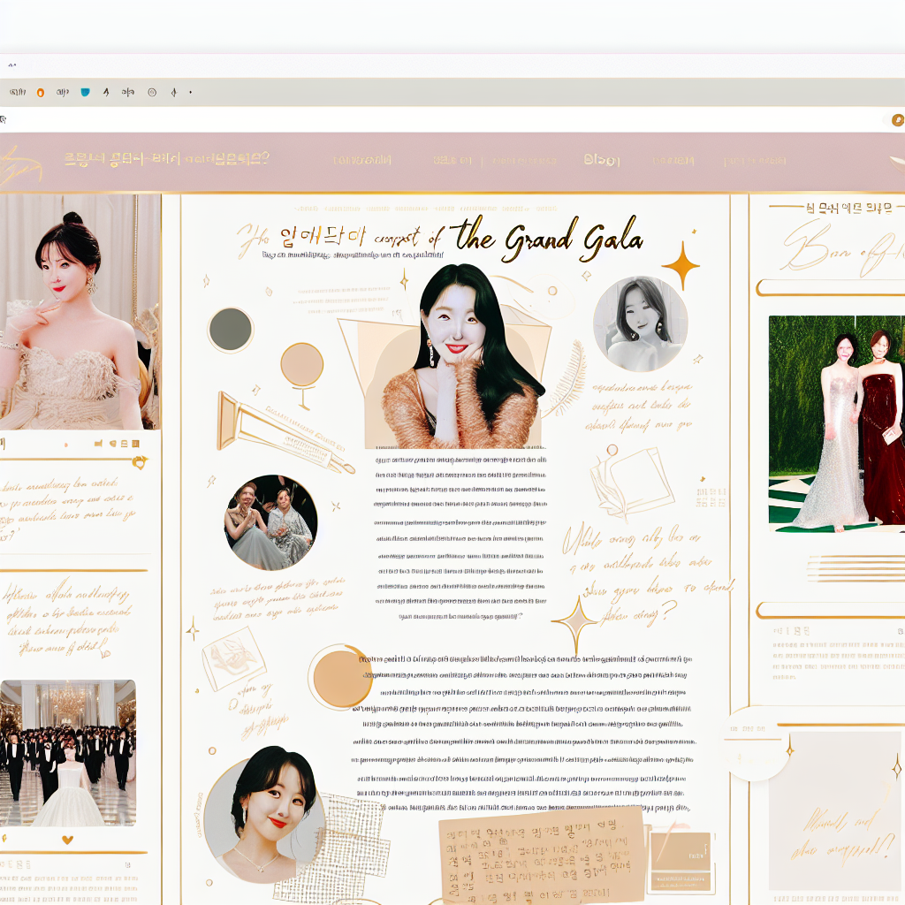Click the orange shield icon in the toolbar
The image size is (905, 905).
40,92
